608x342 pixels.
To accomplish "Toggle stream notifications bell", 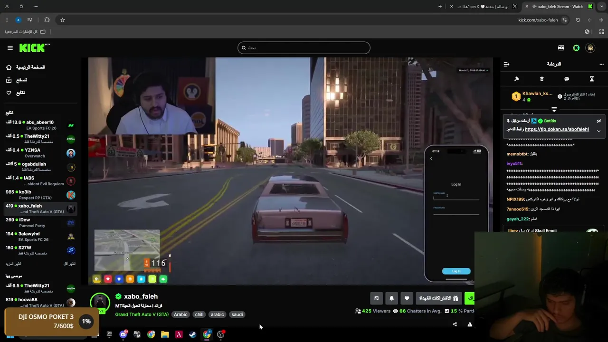I will coord(391,298).
